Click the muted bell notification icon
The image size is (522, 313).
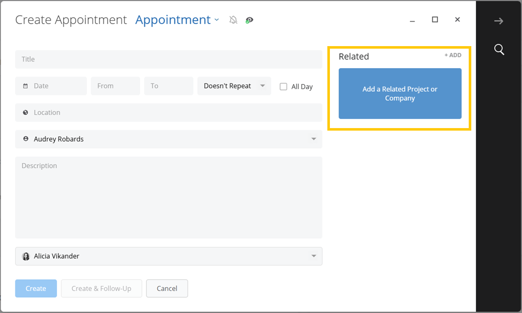[234, 20]
